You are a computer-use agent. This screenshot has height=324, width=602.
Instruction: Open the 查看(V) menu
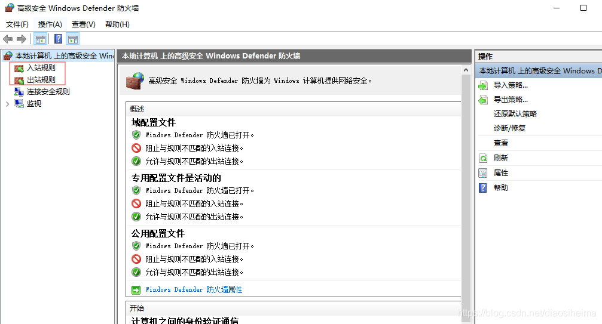(x=83, y=24)
